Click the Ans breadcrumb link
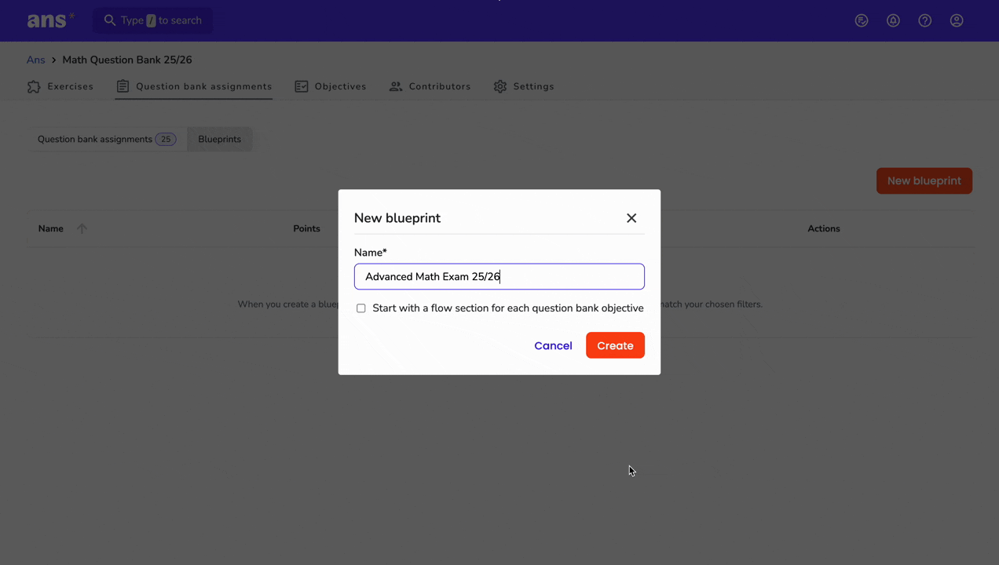This screenshot has height=565, width=999. pos(36,60)
